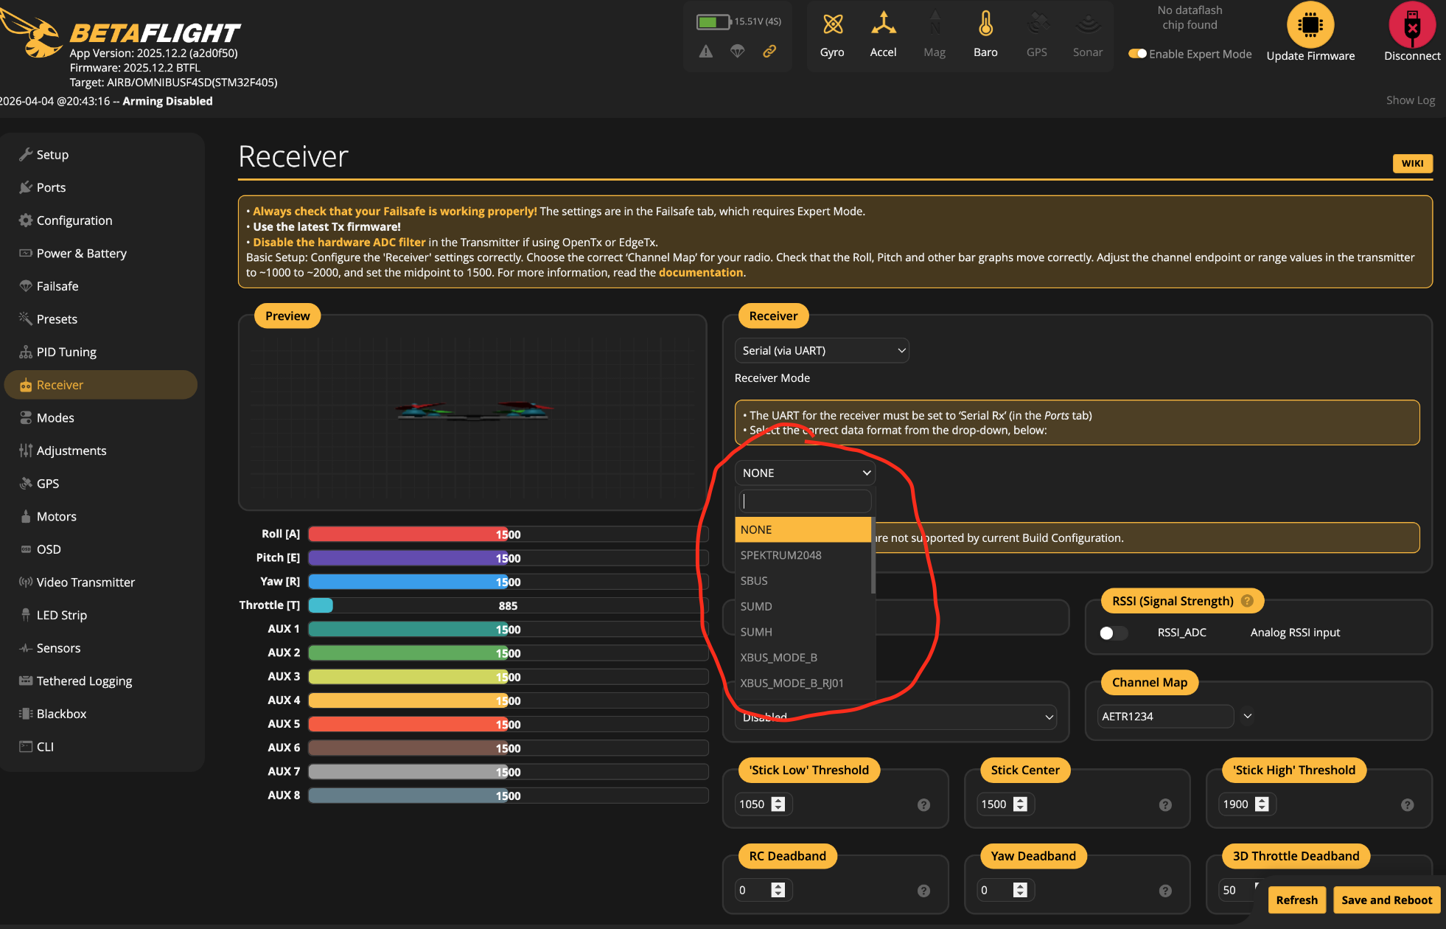The height and width of the screenshot is (929, 1446).
Task: Open the Power & Battery tab
Action: click(x=101, y=253)
